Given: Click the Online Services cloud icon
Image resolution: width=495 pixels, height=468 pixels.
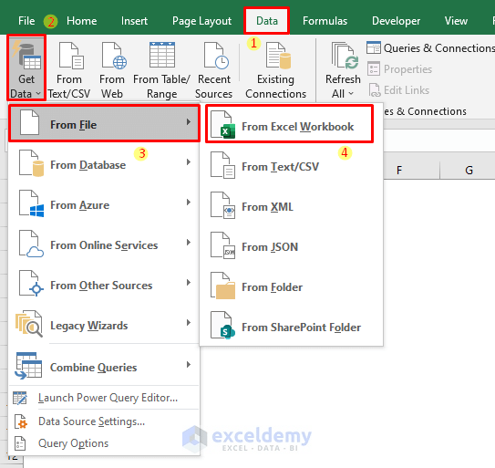Looking at the screenshot, I should pyautogui.click(x=31, y=244).
